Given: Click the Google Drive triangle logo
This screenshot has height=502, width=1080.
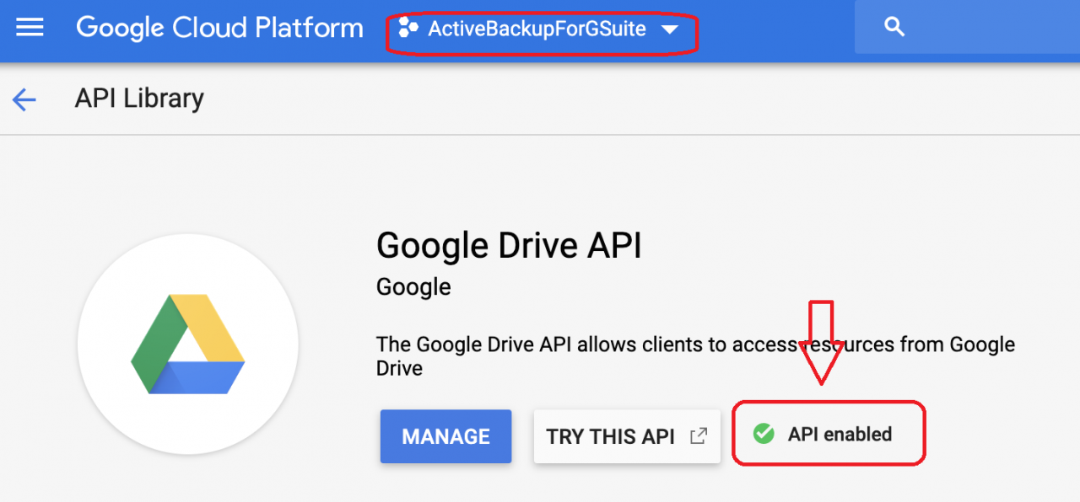Looking at the screenshot, I should tap(188, 344).
